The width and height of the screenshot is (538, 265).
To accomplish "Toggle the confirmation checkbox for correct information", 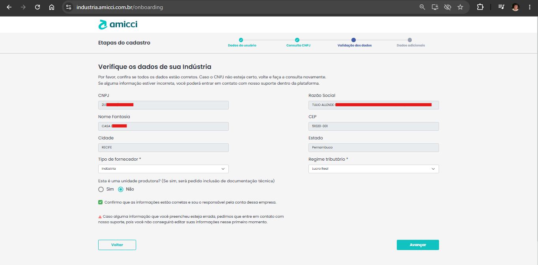I will (101, 202).
